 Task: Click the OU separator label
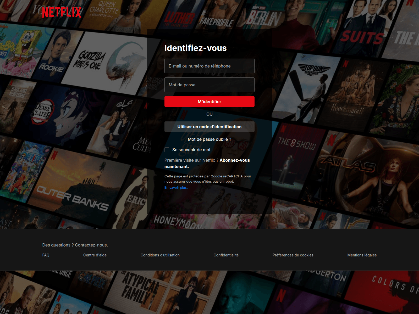[210, 114]
